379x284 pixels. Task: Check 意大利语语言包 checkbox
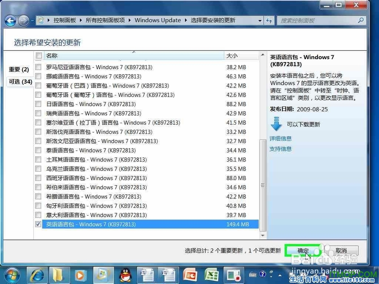tap(38, 215)
